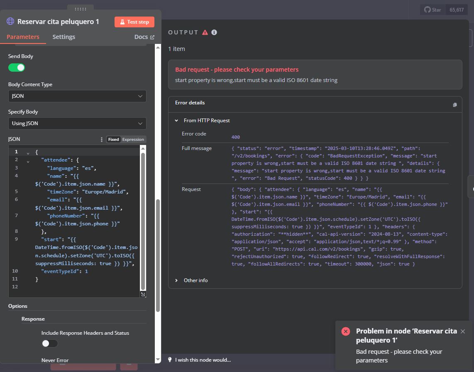Click the output info circle icon

click(x=214, y=32)
